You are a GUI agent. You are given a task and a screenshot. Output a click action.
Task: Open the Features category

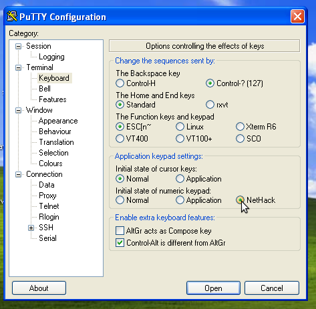(x=53, y=99)
